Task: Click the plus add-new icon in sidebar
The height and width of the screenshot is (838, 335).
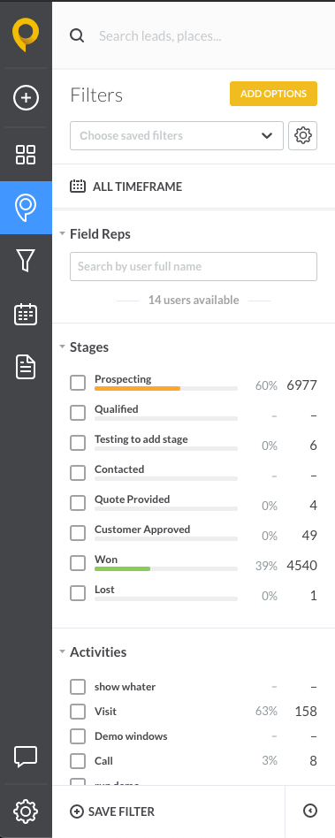Action: click(x=26, y=98)
